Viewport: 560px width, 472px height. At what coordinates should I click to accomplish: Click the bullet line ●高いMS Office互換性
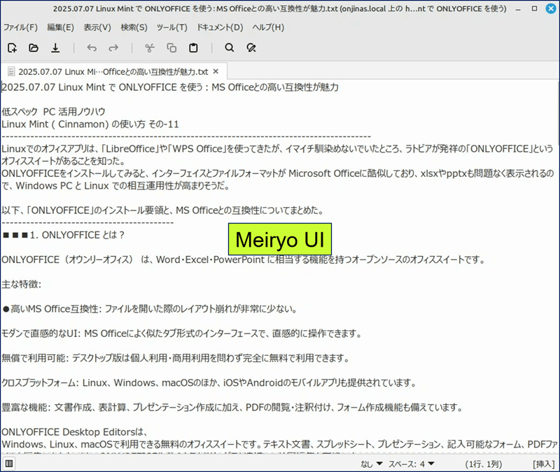click(150, 309)
